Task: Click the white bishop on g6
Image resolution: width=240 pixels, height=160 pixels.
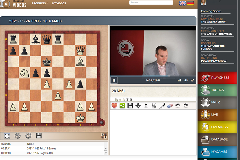Action: click(80, 62)
